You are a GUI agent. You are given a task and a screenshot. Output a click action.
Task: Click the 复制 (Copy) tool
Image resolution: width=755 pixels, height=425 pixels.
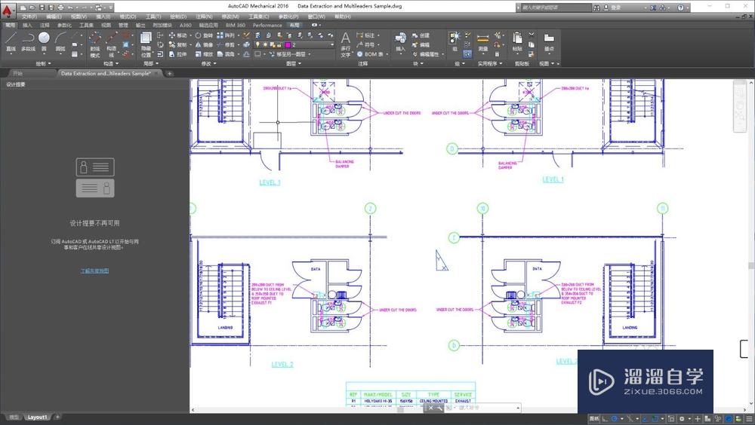(x=177, y=44)
